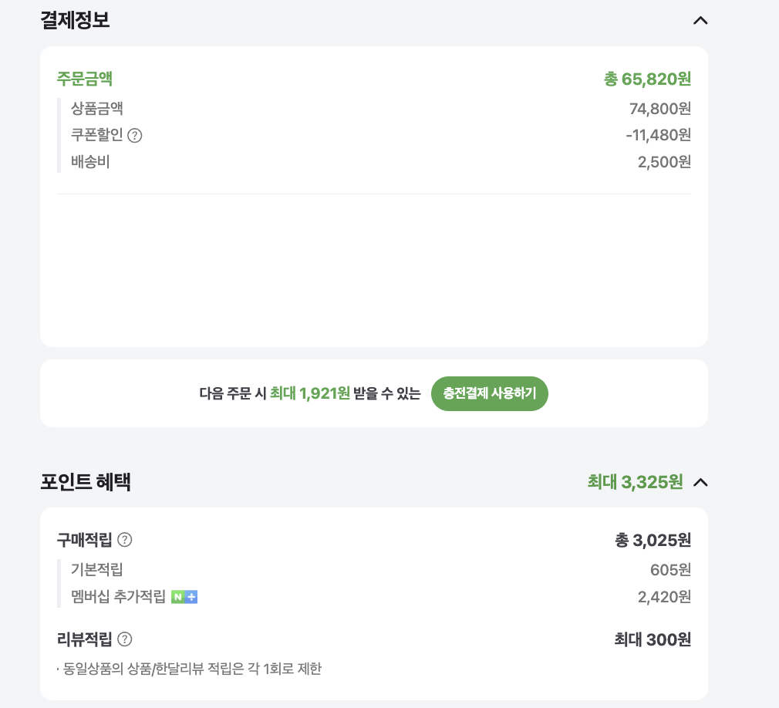The width and height of the screenshot is (779, 708).
Task: Click the 최대 300원 review points amount
Action: [x=653, y=639]
